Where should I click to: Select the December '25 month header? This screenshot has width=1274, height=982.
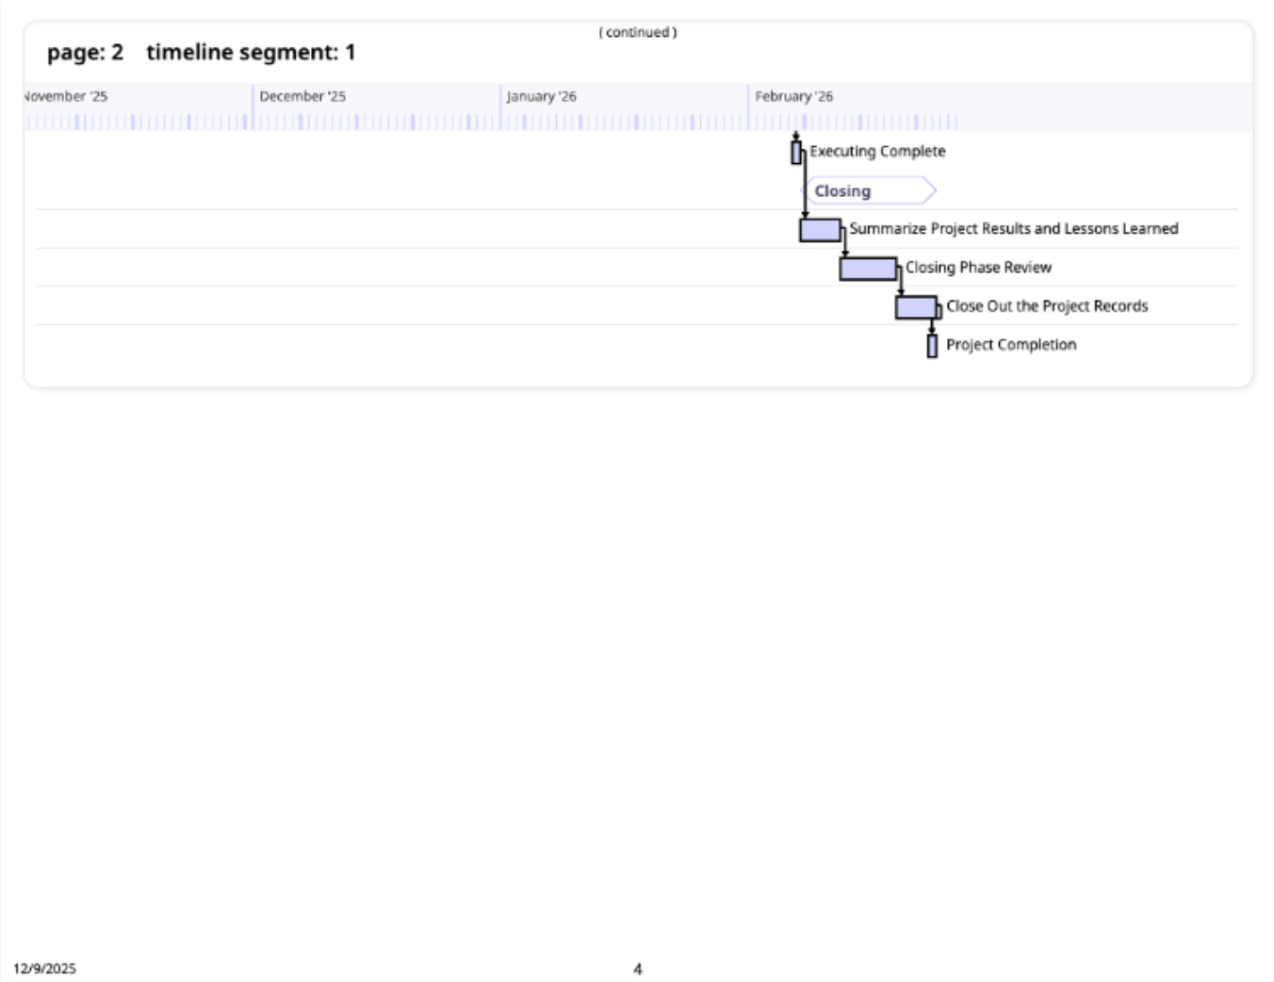[x=302, y=96]
